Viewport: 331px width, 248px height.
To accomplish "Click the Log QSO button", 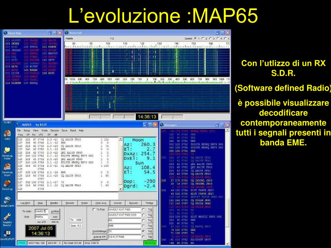I will click(x=25, y=203).
